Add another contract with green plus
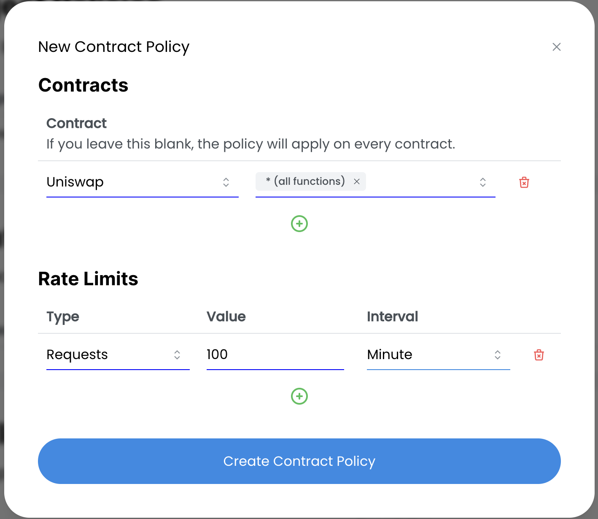The image size is (598, 519). 299,224
